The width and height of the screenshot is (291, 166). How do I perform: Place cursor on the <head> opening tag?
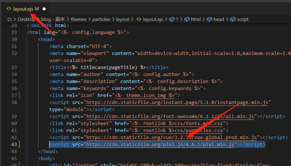47,39
